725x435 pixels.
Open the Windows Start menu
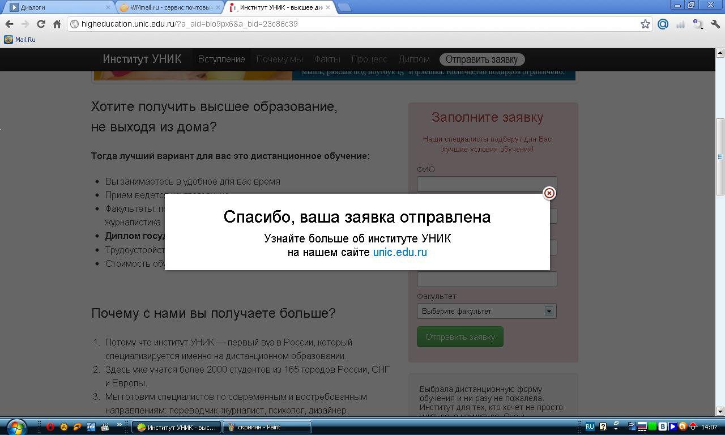click(x=16, y=427)
